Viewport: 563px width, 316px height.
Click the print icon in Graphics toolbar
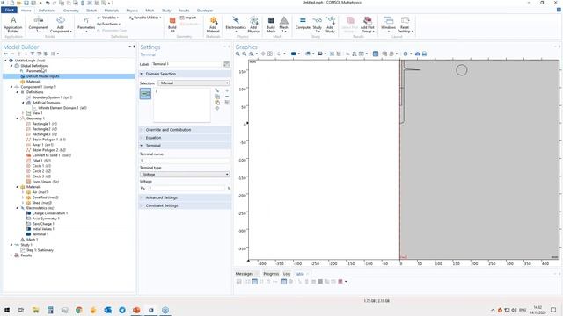coord(424,54)
